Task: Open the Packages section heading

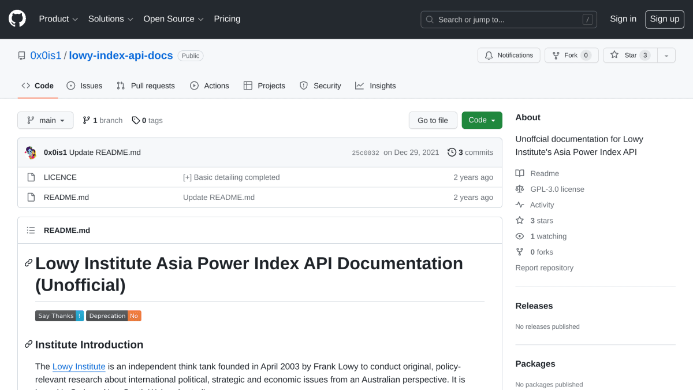Action: pos(535,364)
